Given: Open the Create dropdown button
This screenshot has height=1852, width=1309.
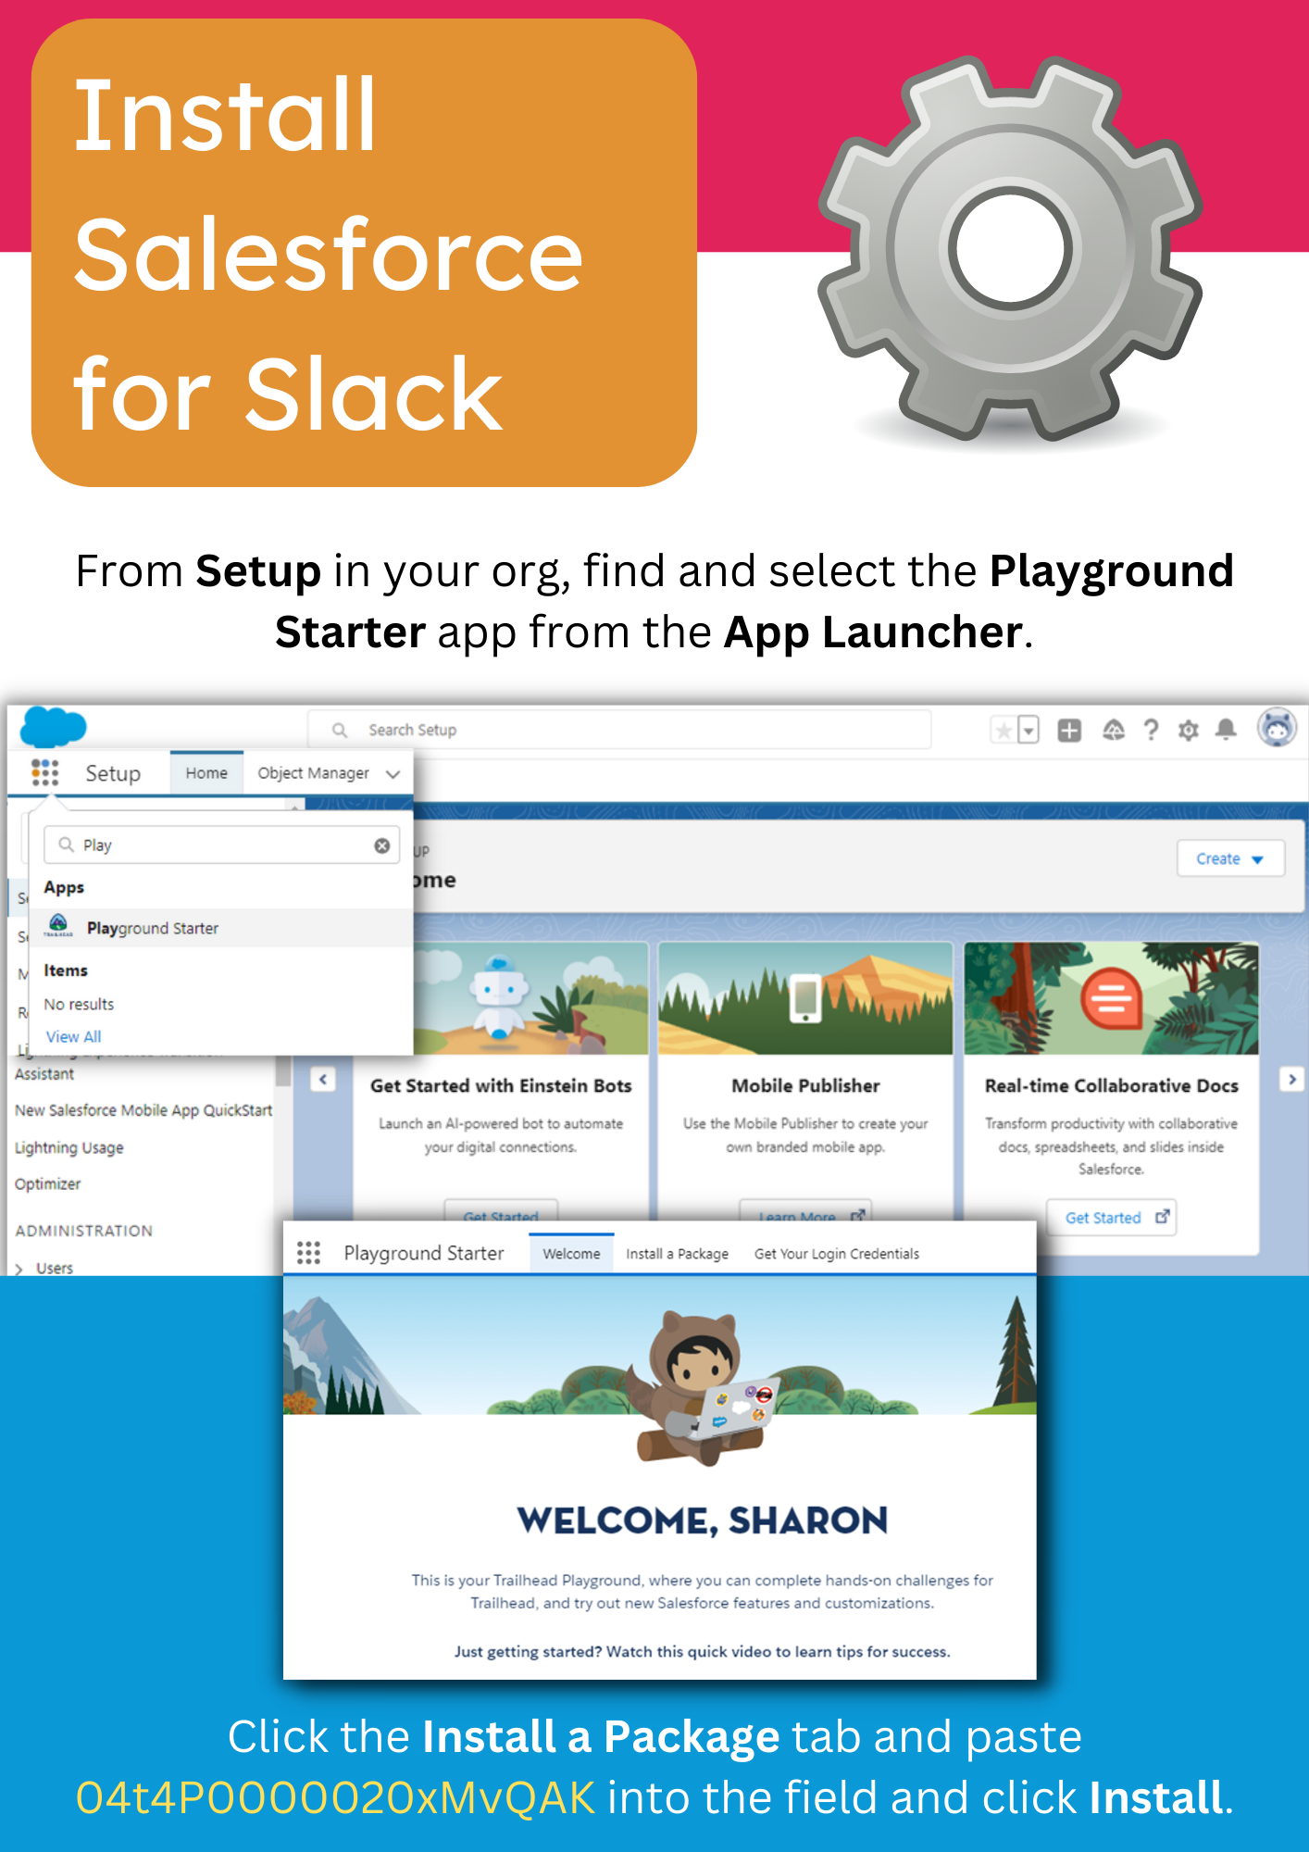Looking at the screenshot, I should tap(1230, 858).
